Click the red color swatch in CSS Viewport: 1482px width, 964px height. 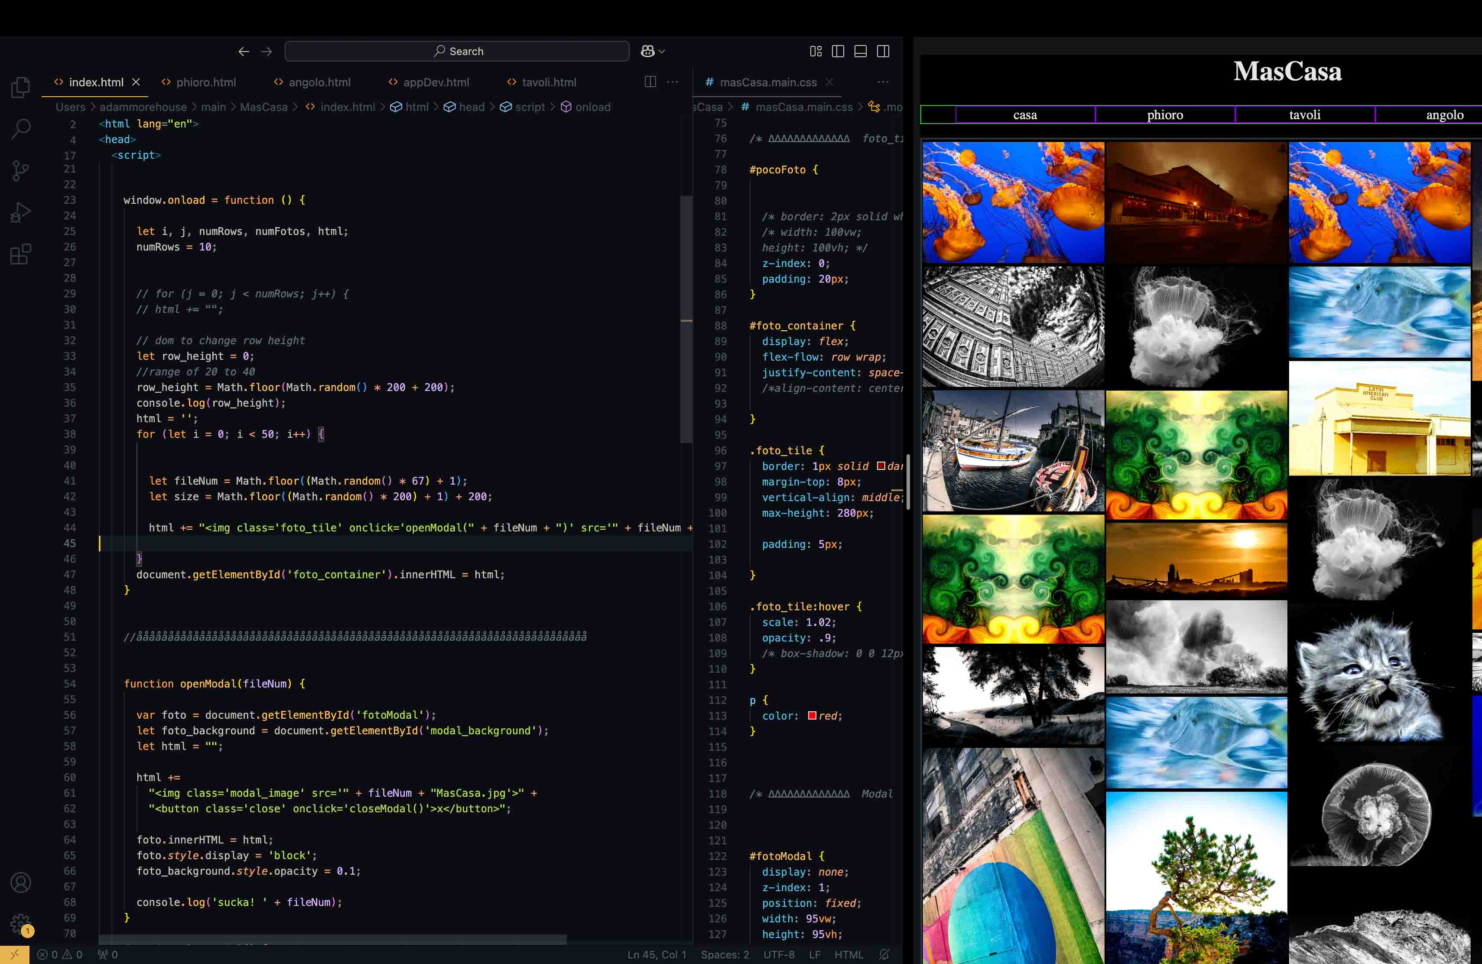812,716
